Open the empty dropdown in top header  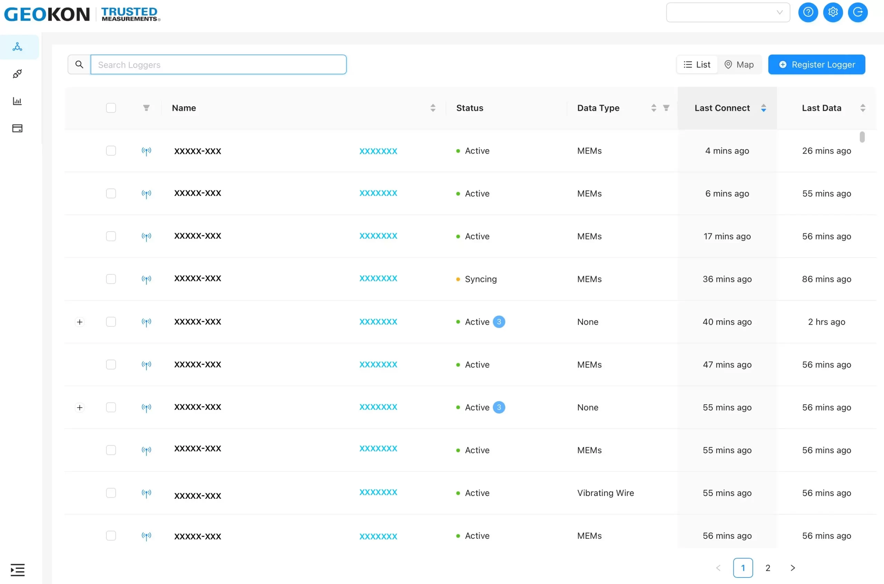[728, 12]
